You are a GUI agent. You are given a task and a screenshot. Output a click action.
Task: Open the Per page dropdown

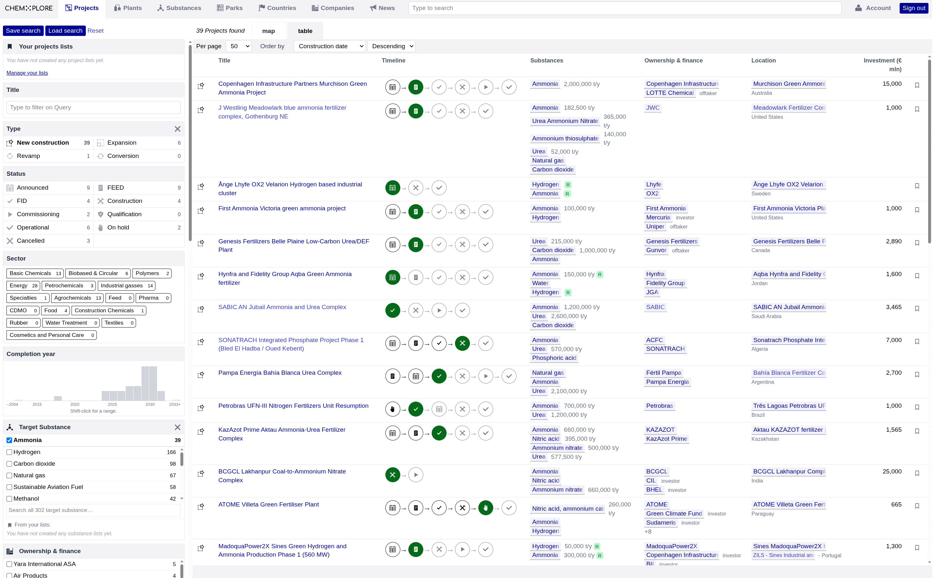coord(239,46)
